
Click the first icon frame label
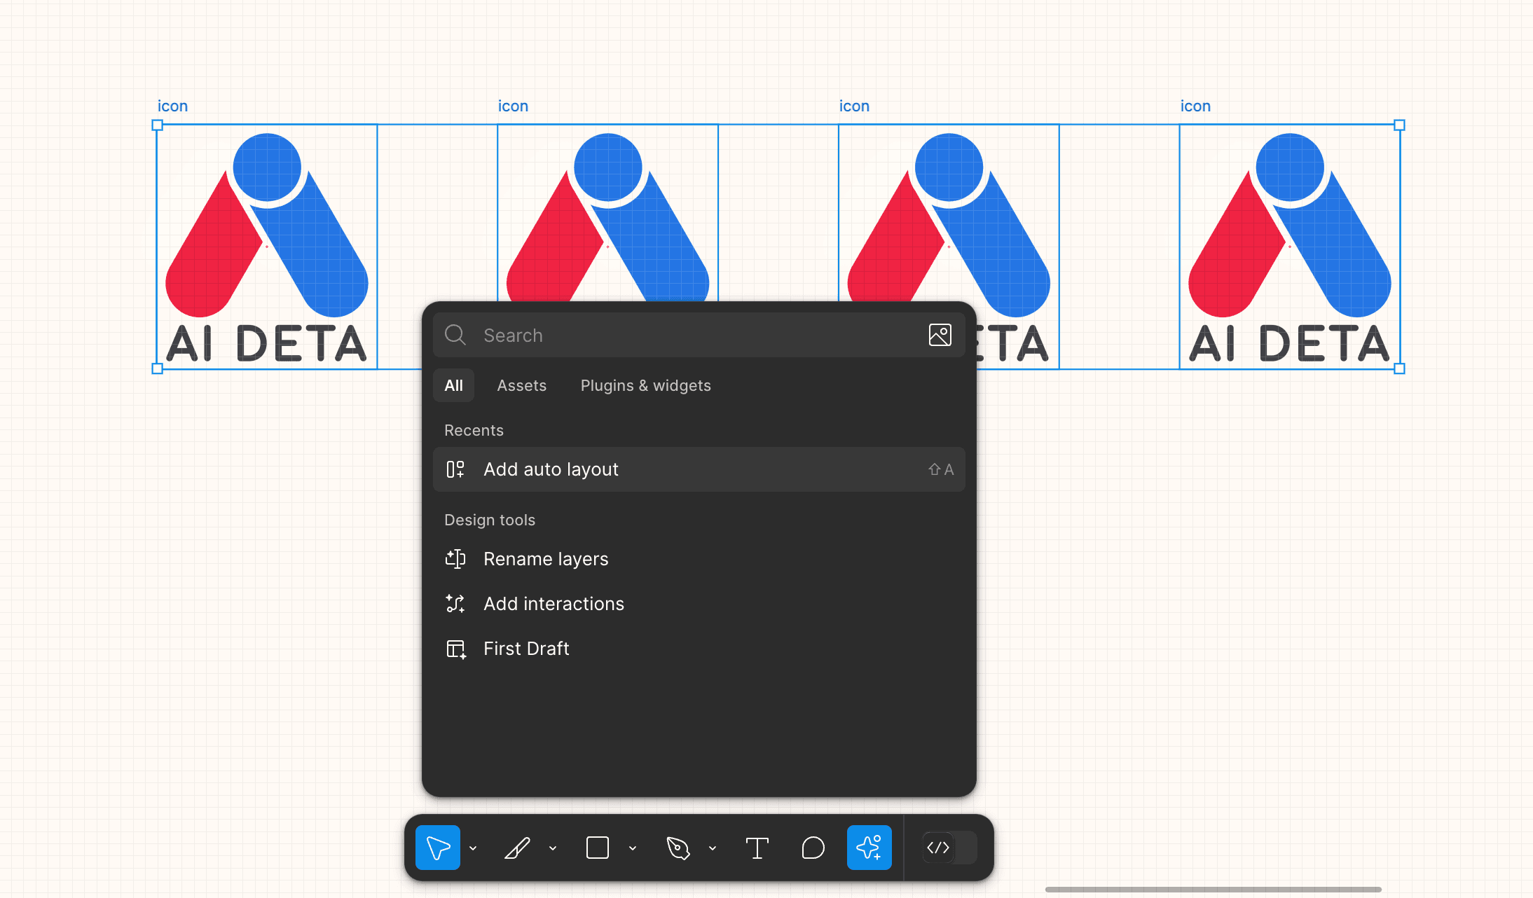click(172, 106)
